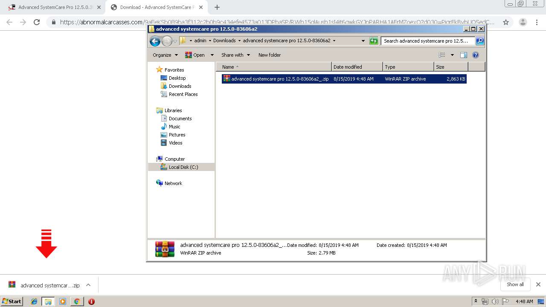Screen dimensions: 546x307
Task: Select the Download - Advanced SystemCare tab
Action: click(x=157, y=7)
